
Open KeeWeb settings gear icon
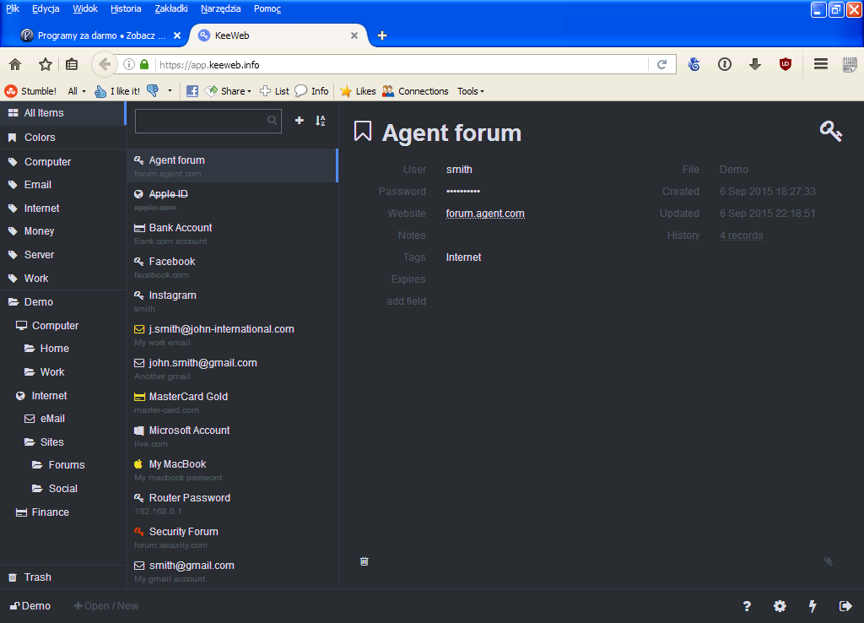780,606
